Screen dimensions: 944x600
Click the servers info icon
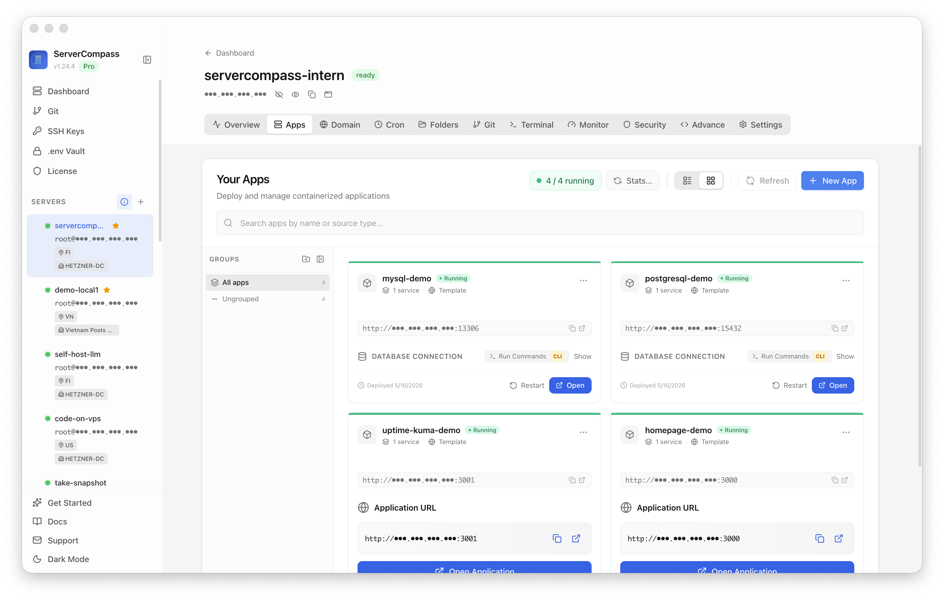click(124, 202)
